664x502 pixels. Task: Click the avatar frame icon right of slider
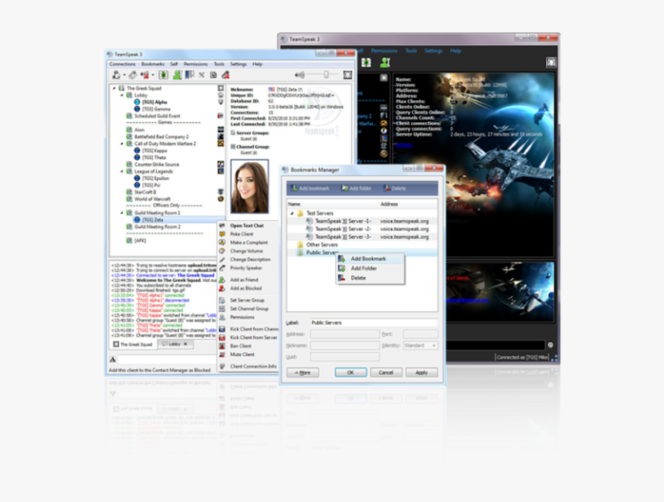pos(347,75)
